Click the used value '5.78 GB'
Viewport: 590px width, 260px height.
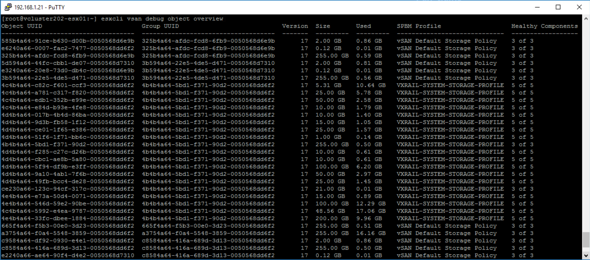pyautogui.click(x=369, y=93)
